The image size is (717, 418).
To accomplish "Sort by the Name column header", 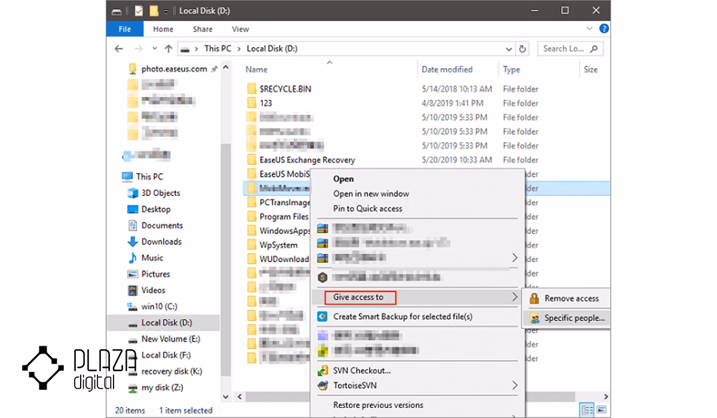I will click(x=256, y=69).
